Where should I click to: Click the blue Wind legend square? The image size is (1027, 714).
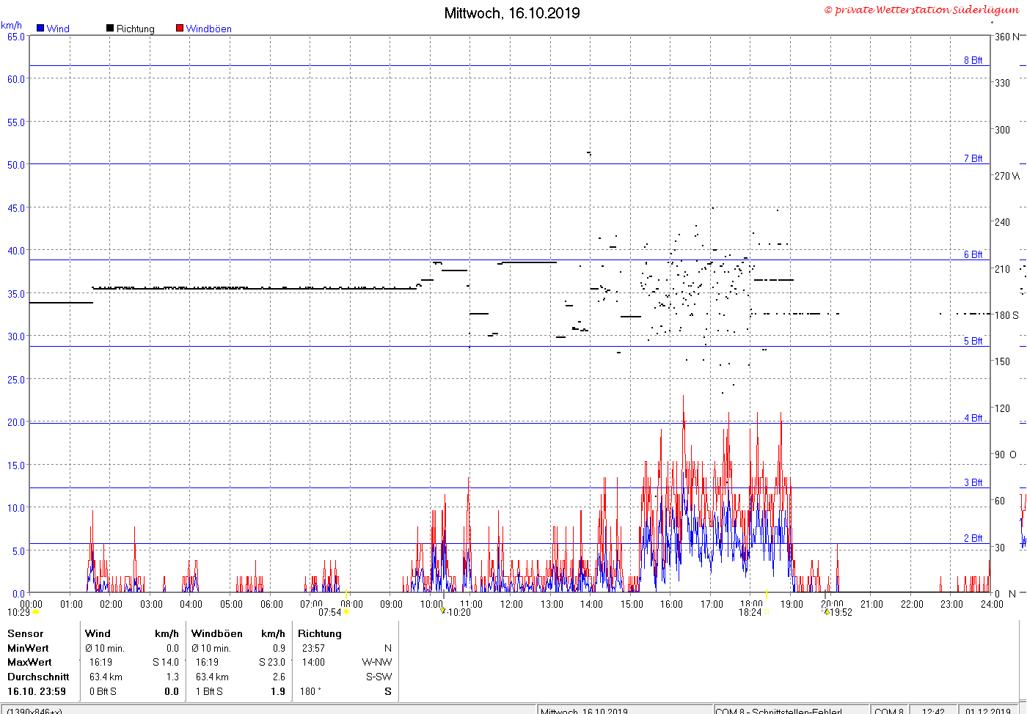[40, 29]
